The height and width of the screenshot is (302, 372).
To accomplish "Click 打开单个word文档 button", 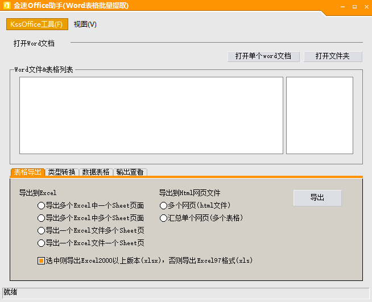I will coord(263,56).
